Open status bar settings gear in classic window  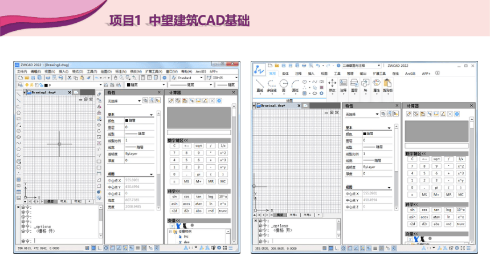point(219,248)
